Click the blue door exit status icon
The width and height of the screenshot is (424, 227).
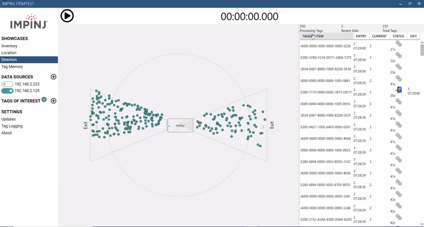399,90
